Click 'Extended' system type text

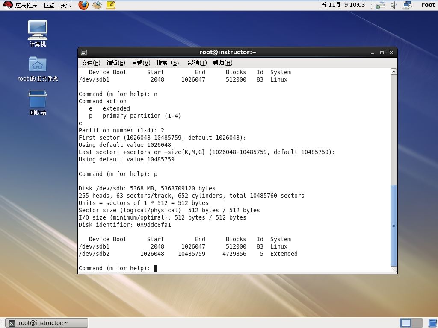(284, 254)
